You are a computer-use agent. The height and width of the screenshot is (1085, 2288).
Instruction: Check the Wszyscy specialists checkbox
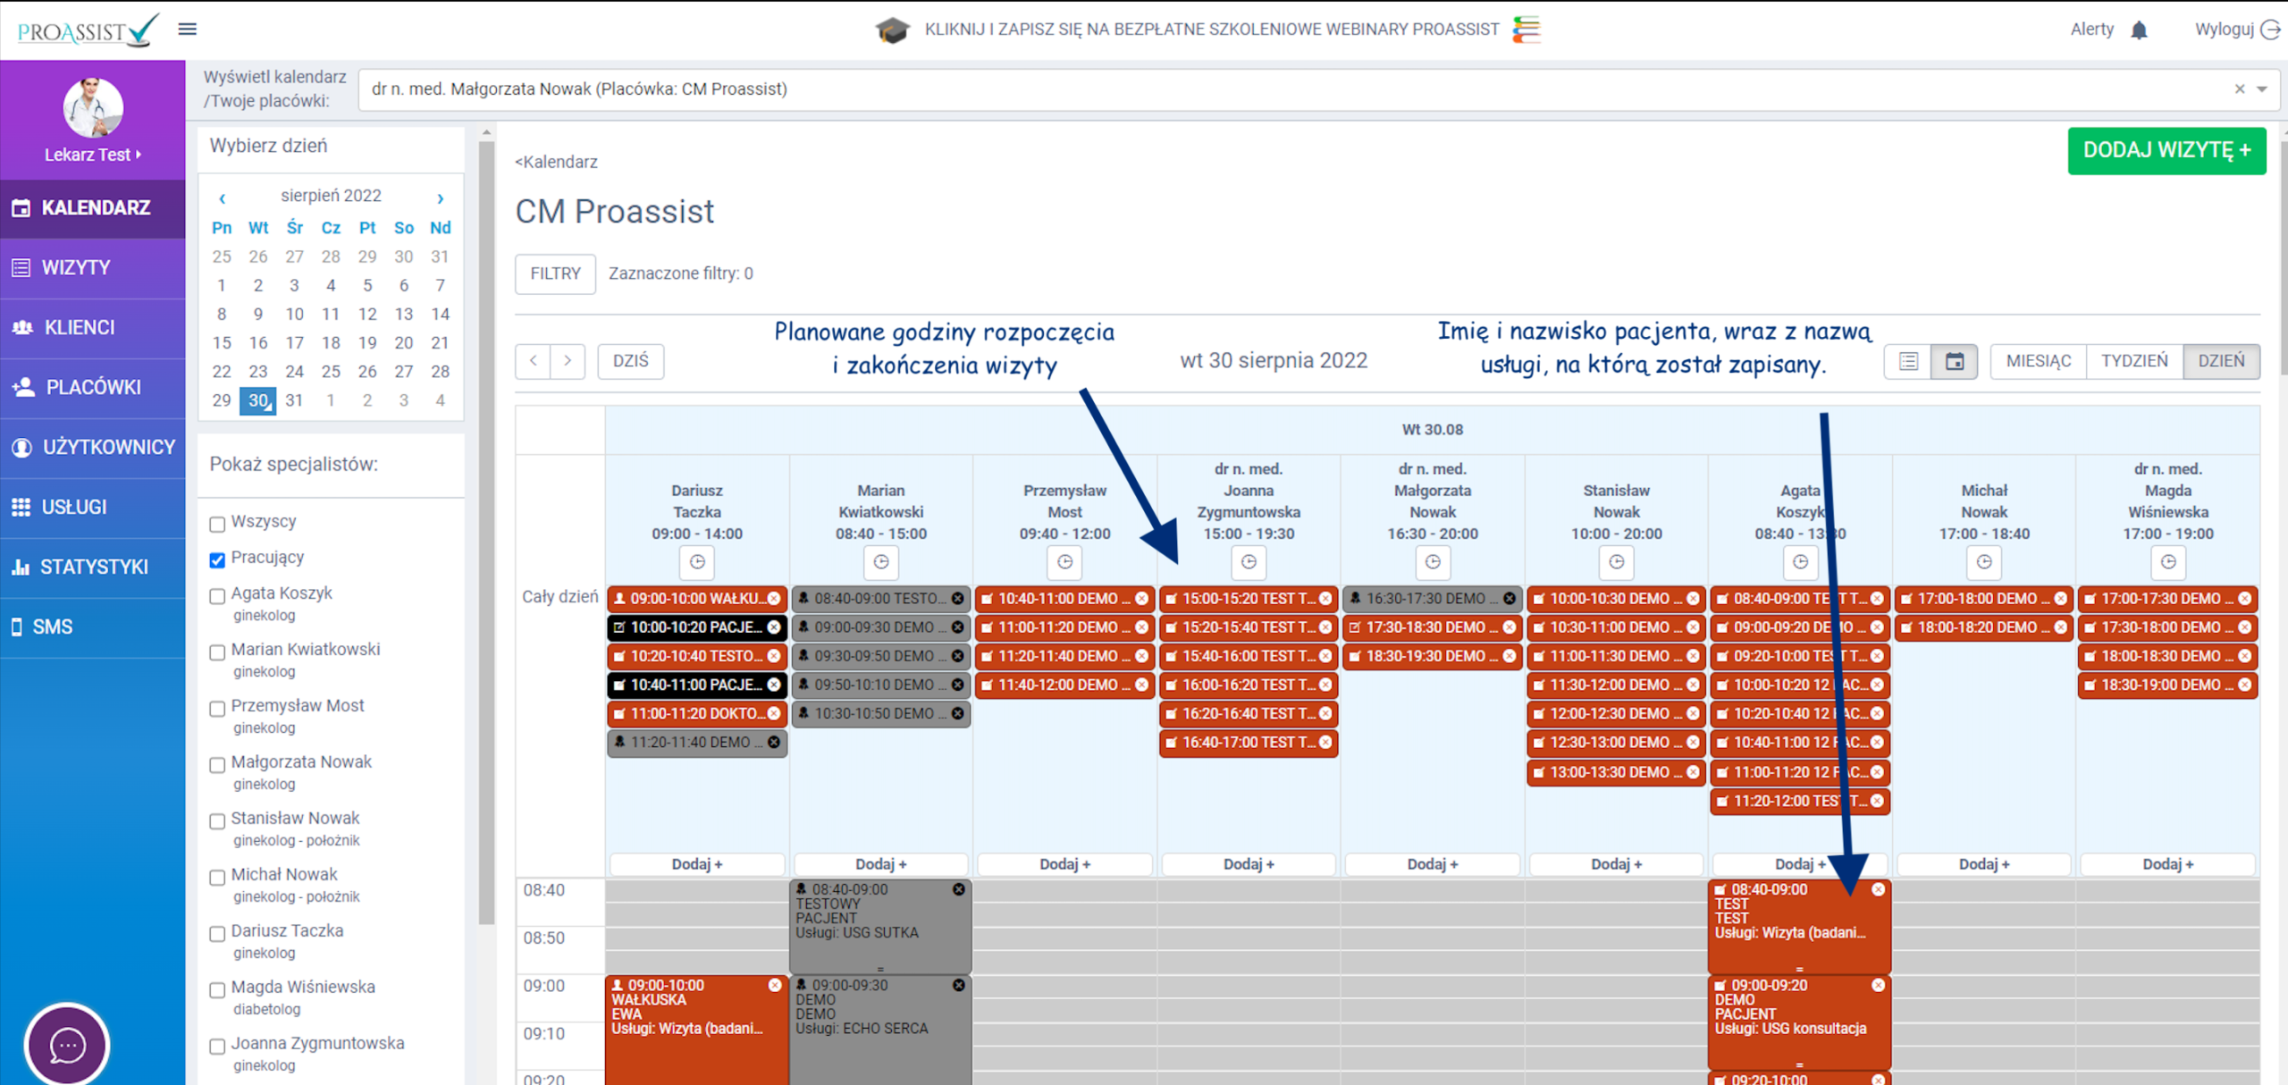pos(217,524)
